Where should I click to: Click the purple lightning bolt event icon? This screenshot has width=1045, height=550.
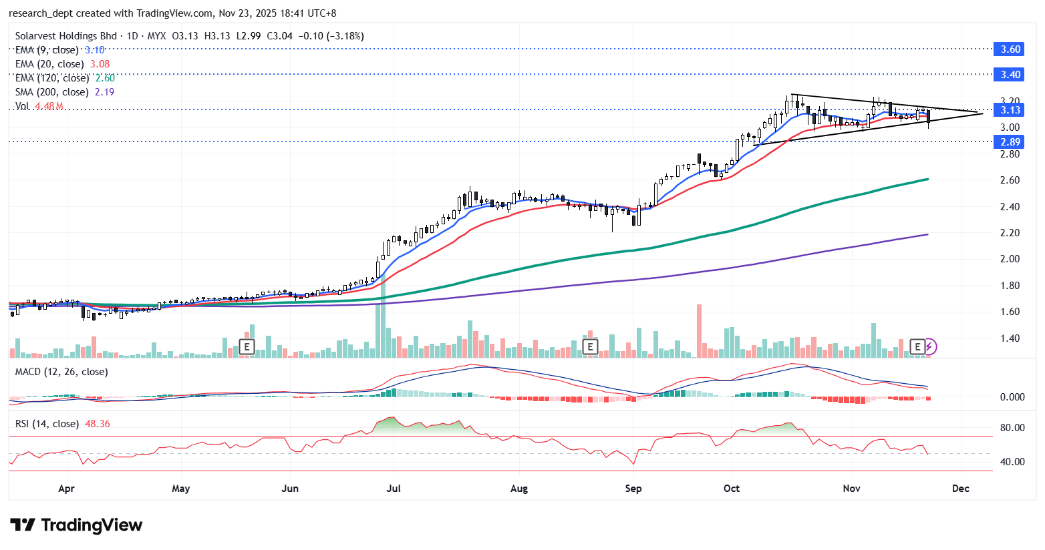pos(931,346)
